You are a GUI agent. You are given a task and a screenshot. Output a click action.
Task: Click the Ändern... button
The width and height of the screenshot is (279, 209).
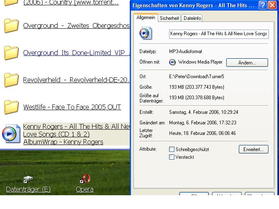click(247, 62)
